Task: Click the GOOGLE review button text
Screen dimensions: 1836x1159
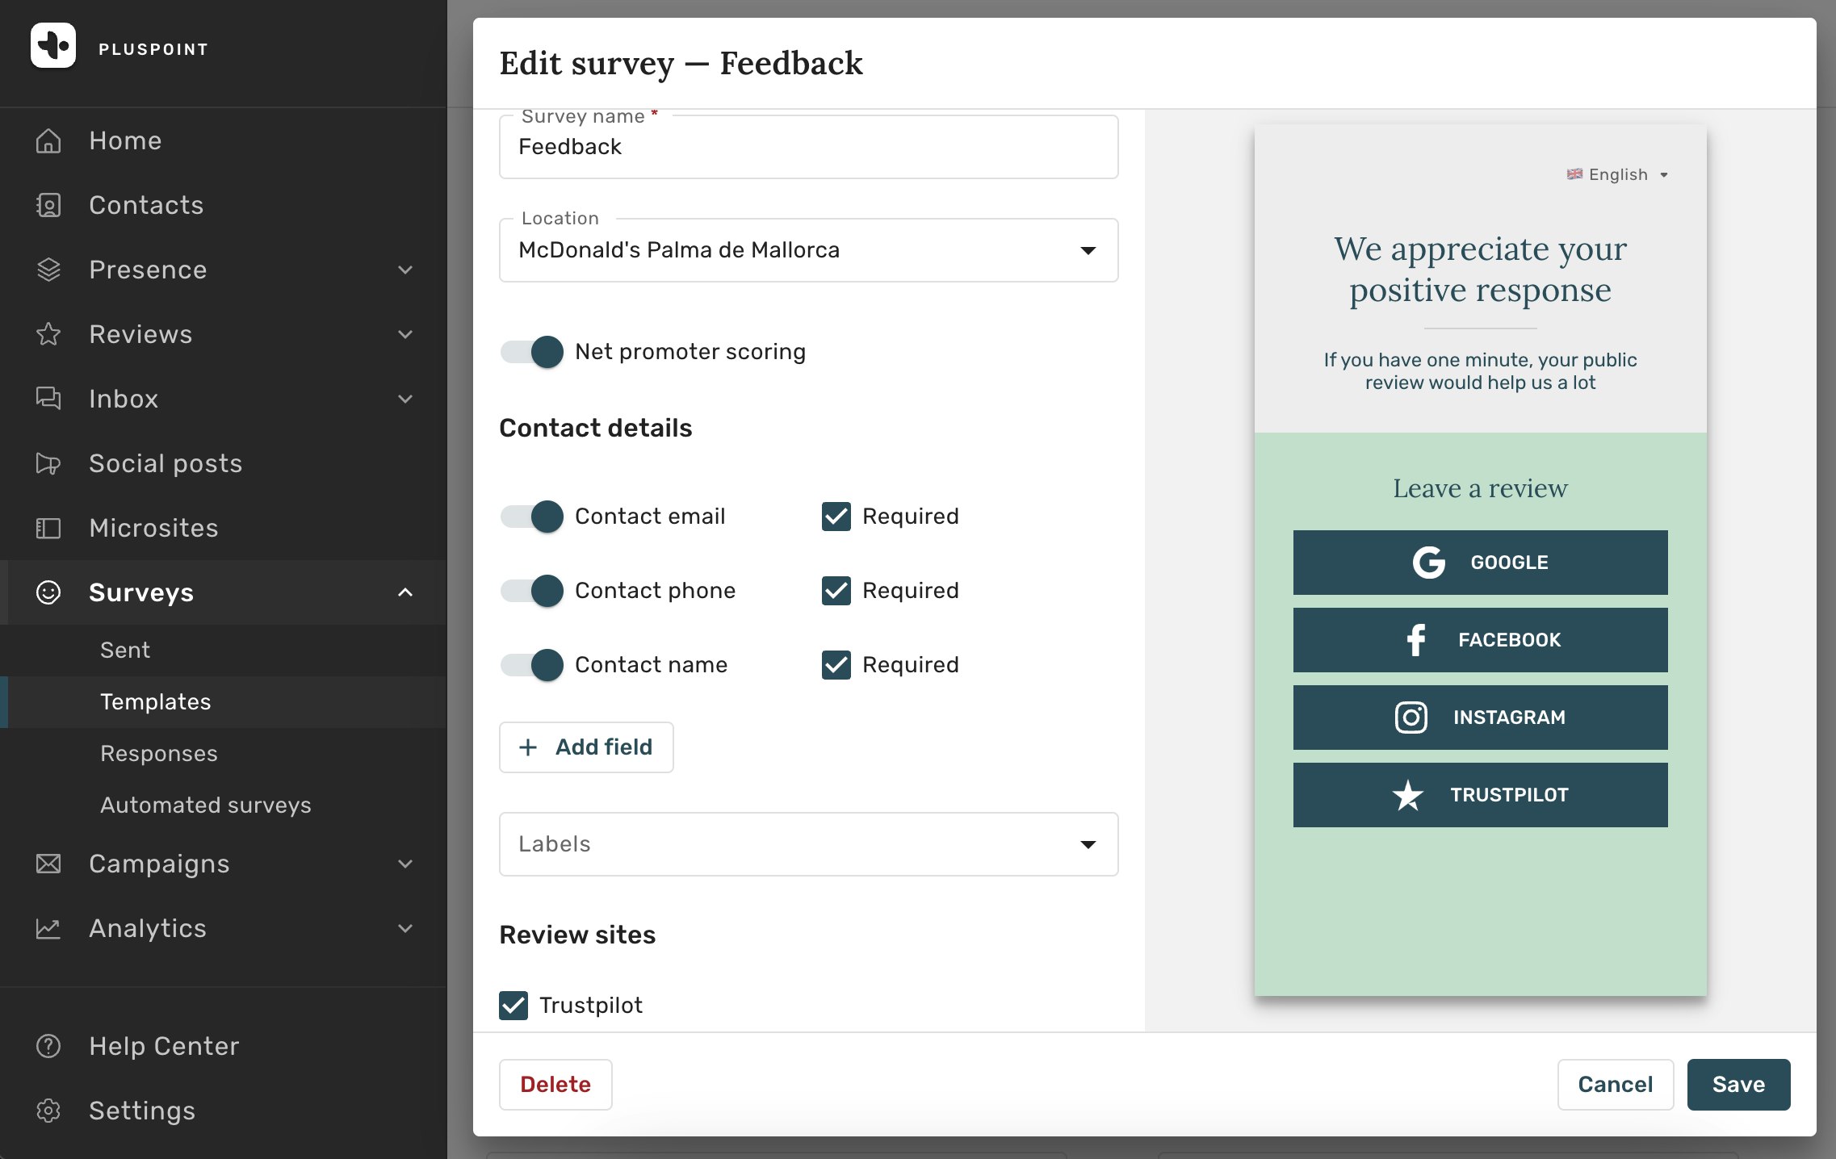Action: point(1509,563)
